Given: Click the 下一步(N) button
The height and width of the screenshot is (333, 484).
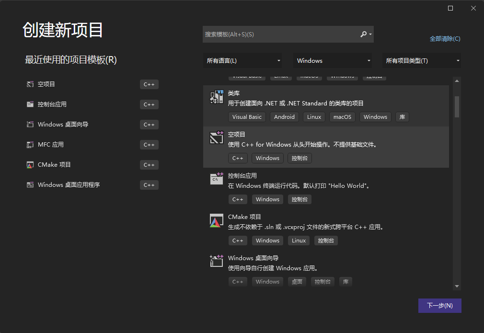Looking at the screenshot, I should click(439, 306).
